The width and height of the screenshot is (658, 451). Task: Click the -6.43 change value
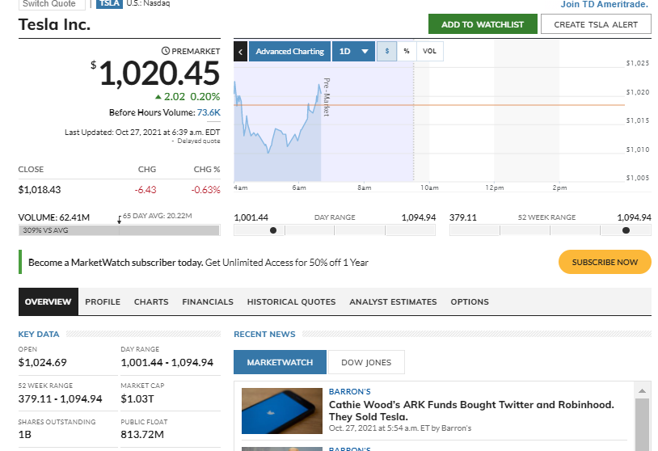coord(146,190)
